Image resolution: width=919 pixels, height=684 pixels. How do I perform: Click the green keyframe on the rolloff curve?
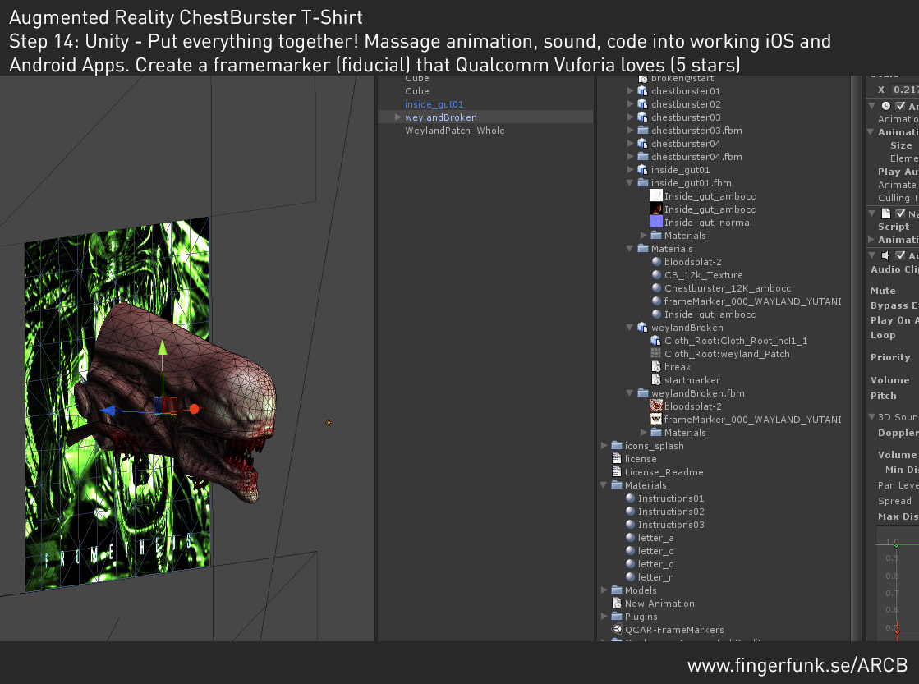click(896, 546)
